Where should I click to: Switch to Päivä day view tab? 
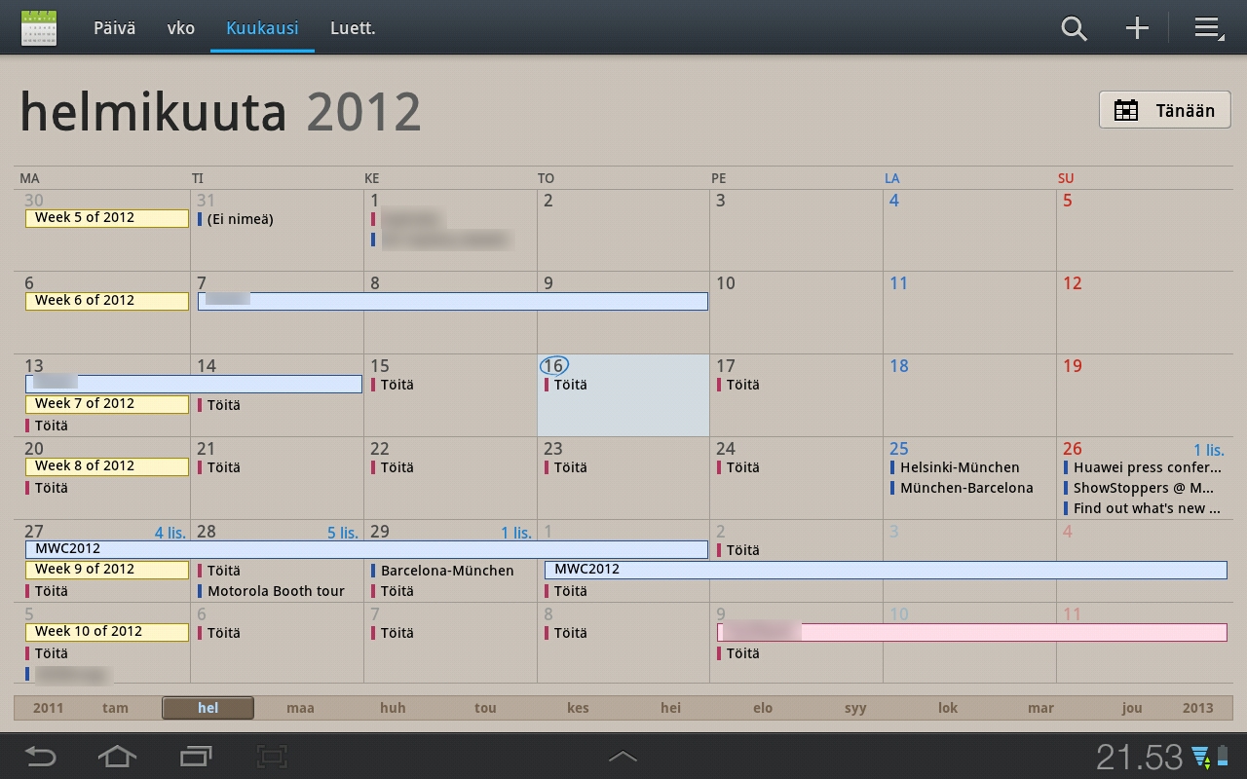point(114,28)
